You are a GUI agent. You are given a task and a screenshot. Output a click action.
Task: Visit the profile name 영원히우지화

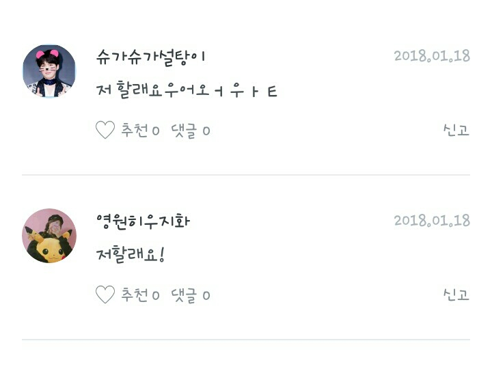(x=143, y=221)
